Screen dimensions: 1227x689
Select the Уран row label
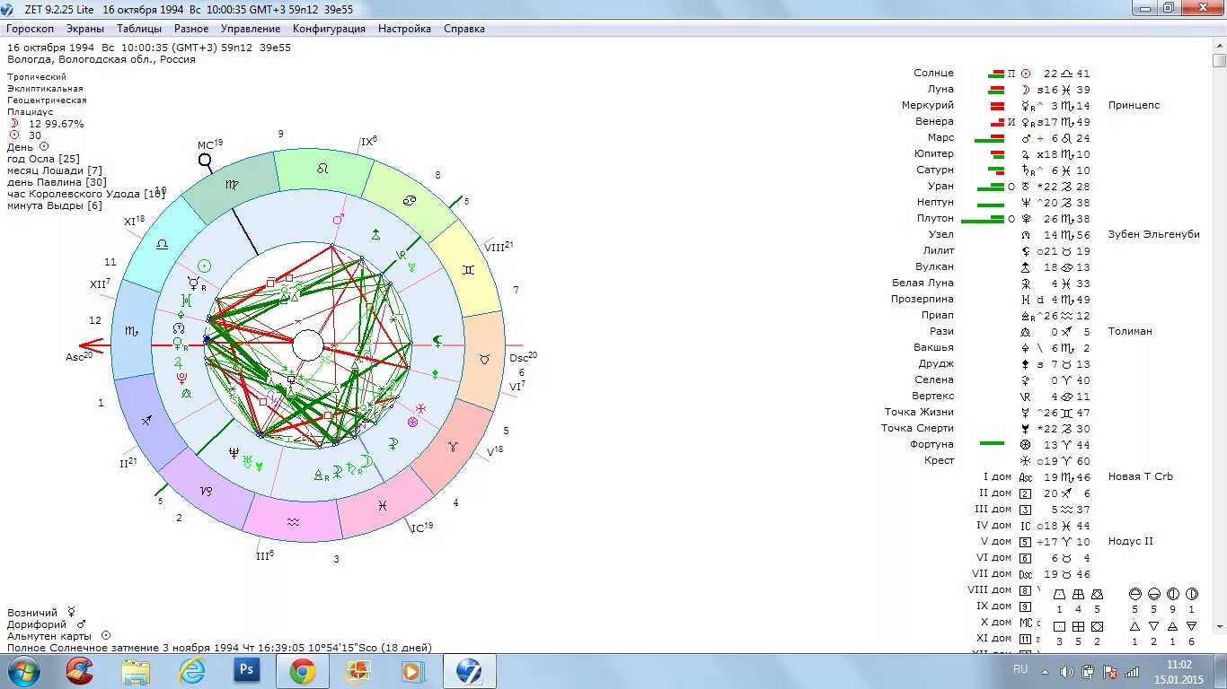click(x=941, y=186)
